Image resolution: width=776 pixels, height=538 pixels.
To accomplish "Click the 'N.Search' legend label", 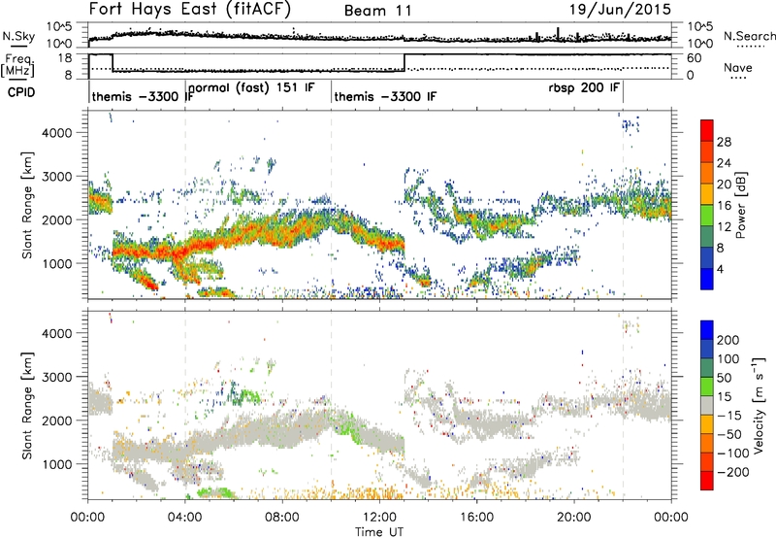I will 749,36.
